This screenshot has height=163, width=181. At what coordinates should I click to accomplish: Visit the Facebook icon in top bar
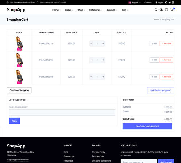coord(166,3)
